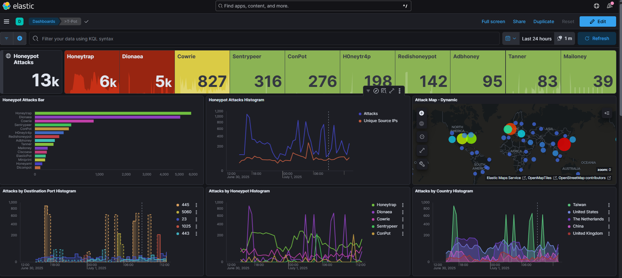The image size is (622, 278).
Task: Toggle the Taiwan legend series
Action: click(579, 205)
